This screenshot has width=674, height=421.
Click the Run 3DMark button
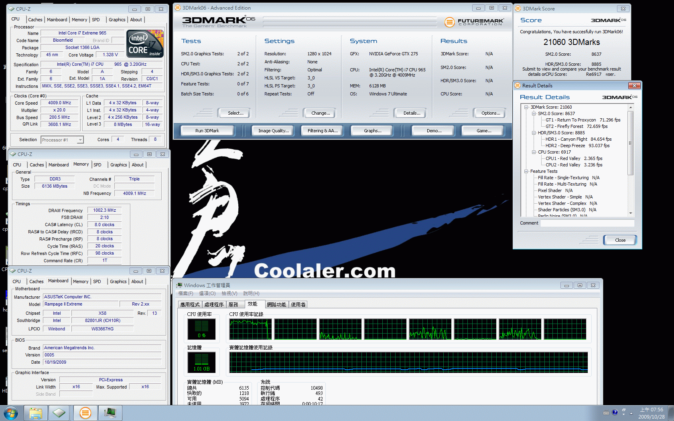pos(207,131)
